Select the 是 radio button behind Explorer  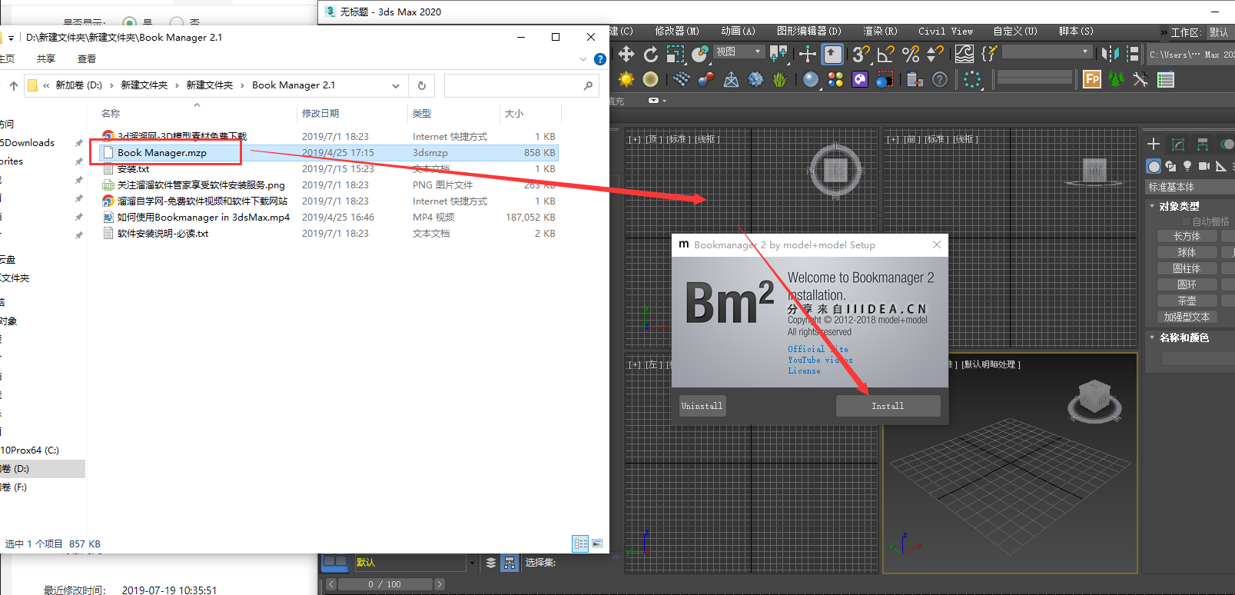[129, 23]
